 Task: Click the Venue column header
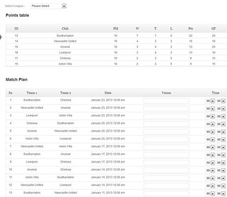(x=166, y=93)
